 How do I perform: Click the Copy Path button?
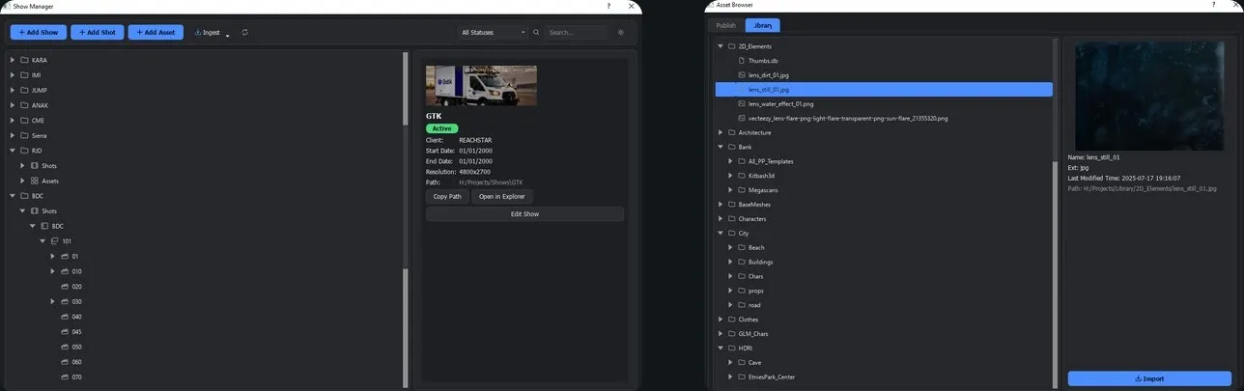447,196
